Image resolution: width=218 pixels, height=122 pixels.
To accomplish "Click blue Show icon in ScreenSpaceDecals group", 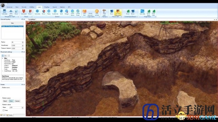I will coord(133,12).
